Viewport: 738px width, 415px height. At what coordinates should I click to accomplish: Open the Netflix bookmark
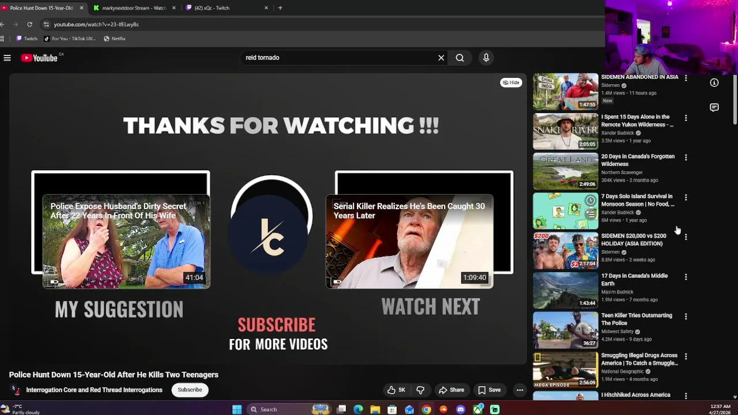(x=114, y=39)
